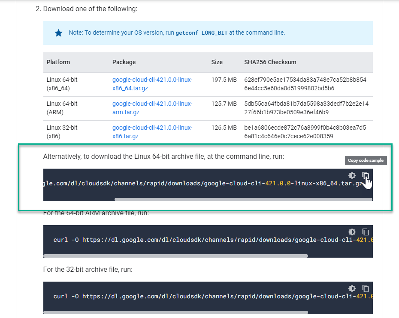Click 'Alternatively, to download the Linux 64-bit' sentence

click(163, 157)
